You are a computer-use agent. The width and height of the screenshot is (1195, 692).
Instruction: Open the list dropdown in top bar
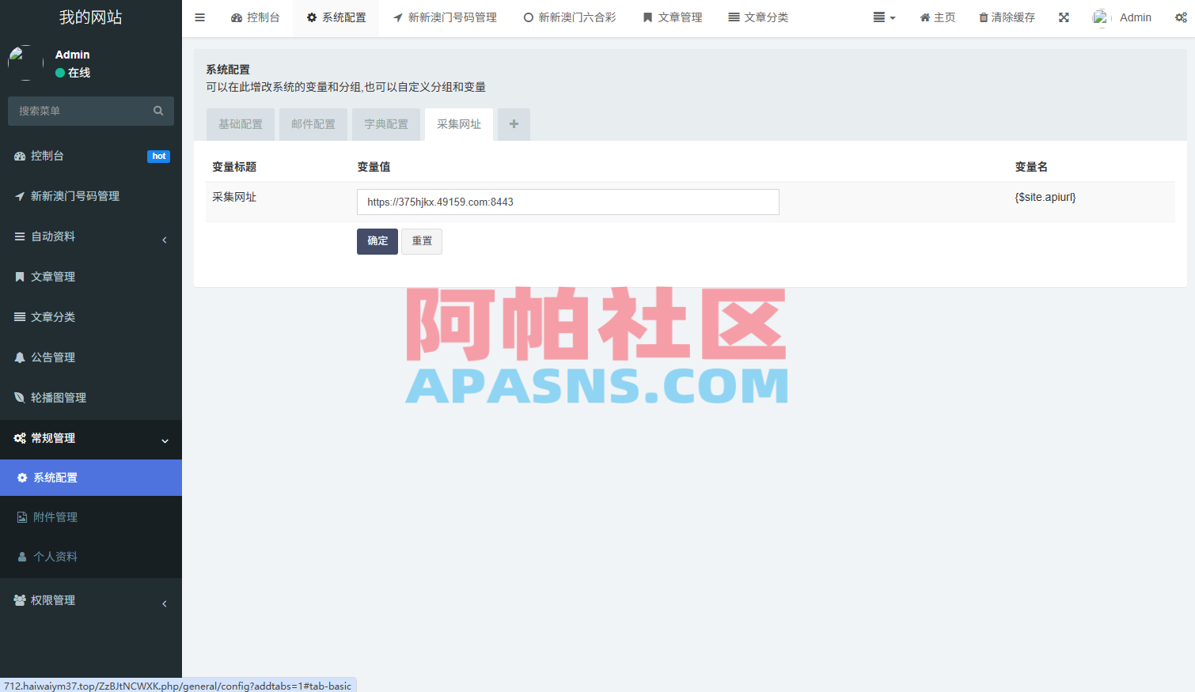[884, 17]
